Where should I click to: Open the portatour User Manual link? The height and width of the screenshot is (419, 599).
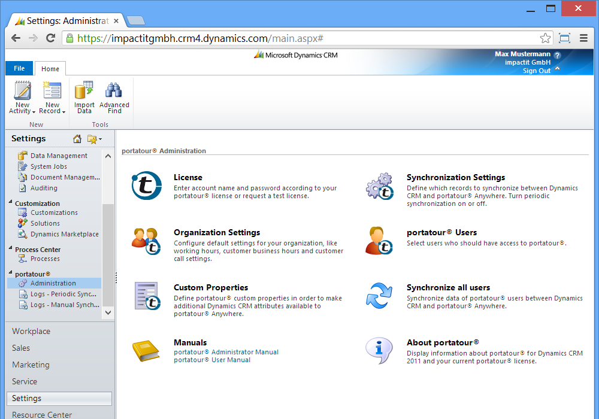click(212, 360)
